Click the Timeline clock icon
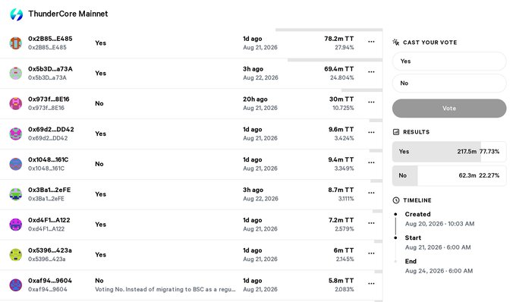The image size is (516, 302). (x=396, y=200)
